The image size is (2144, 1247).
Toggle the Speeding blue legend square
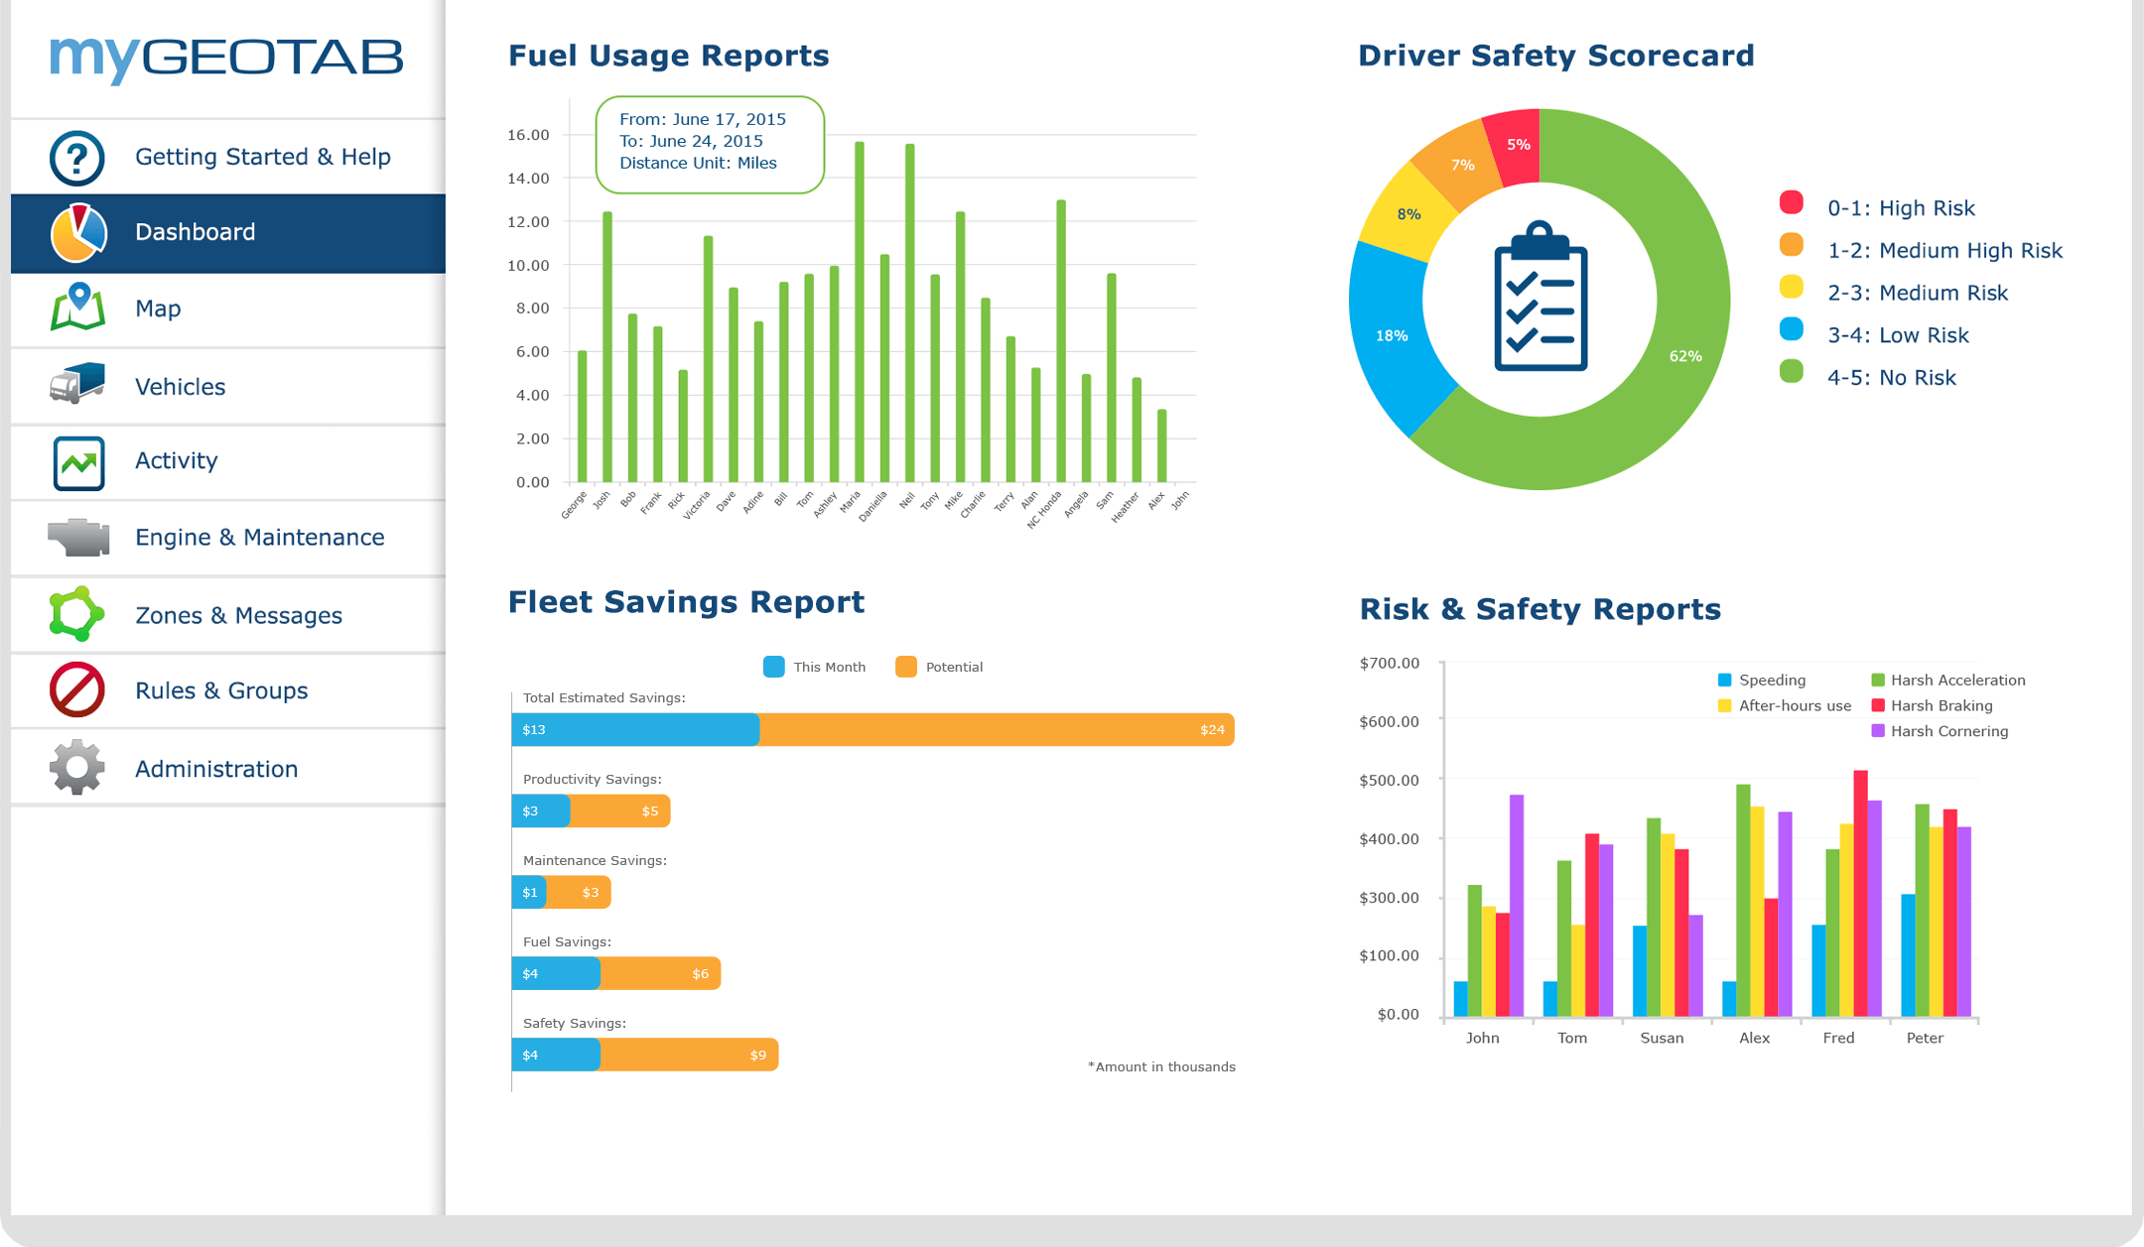pyautogui.click(x=1724, y=680)
